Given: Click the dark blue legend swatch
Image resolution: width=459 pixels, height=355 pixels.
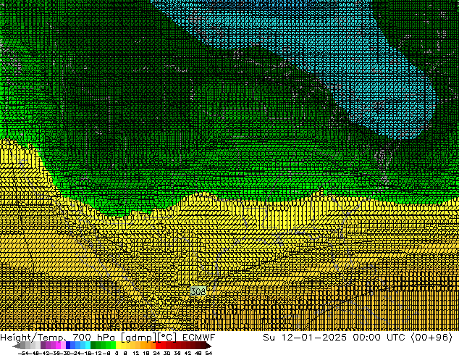Looking at the screenshot, I should (x=68, y=346).
